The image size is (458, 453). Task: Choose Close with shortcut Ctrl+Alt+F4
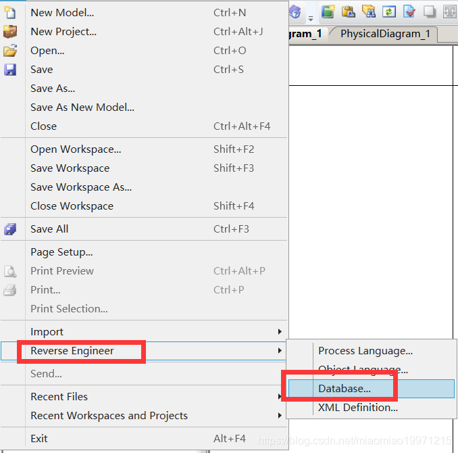pos(145,126)
